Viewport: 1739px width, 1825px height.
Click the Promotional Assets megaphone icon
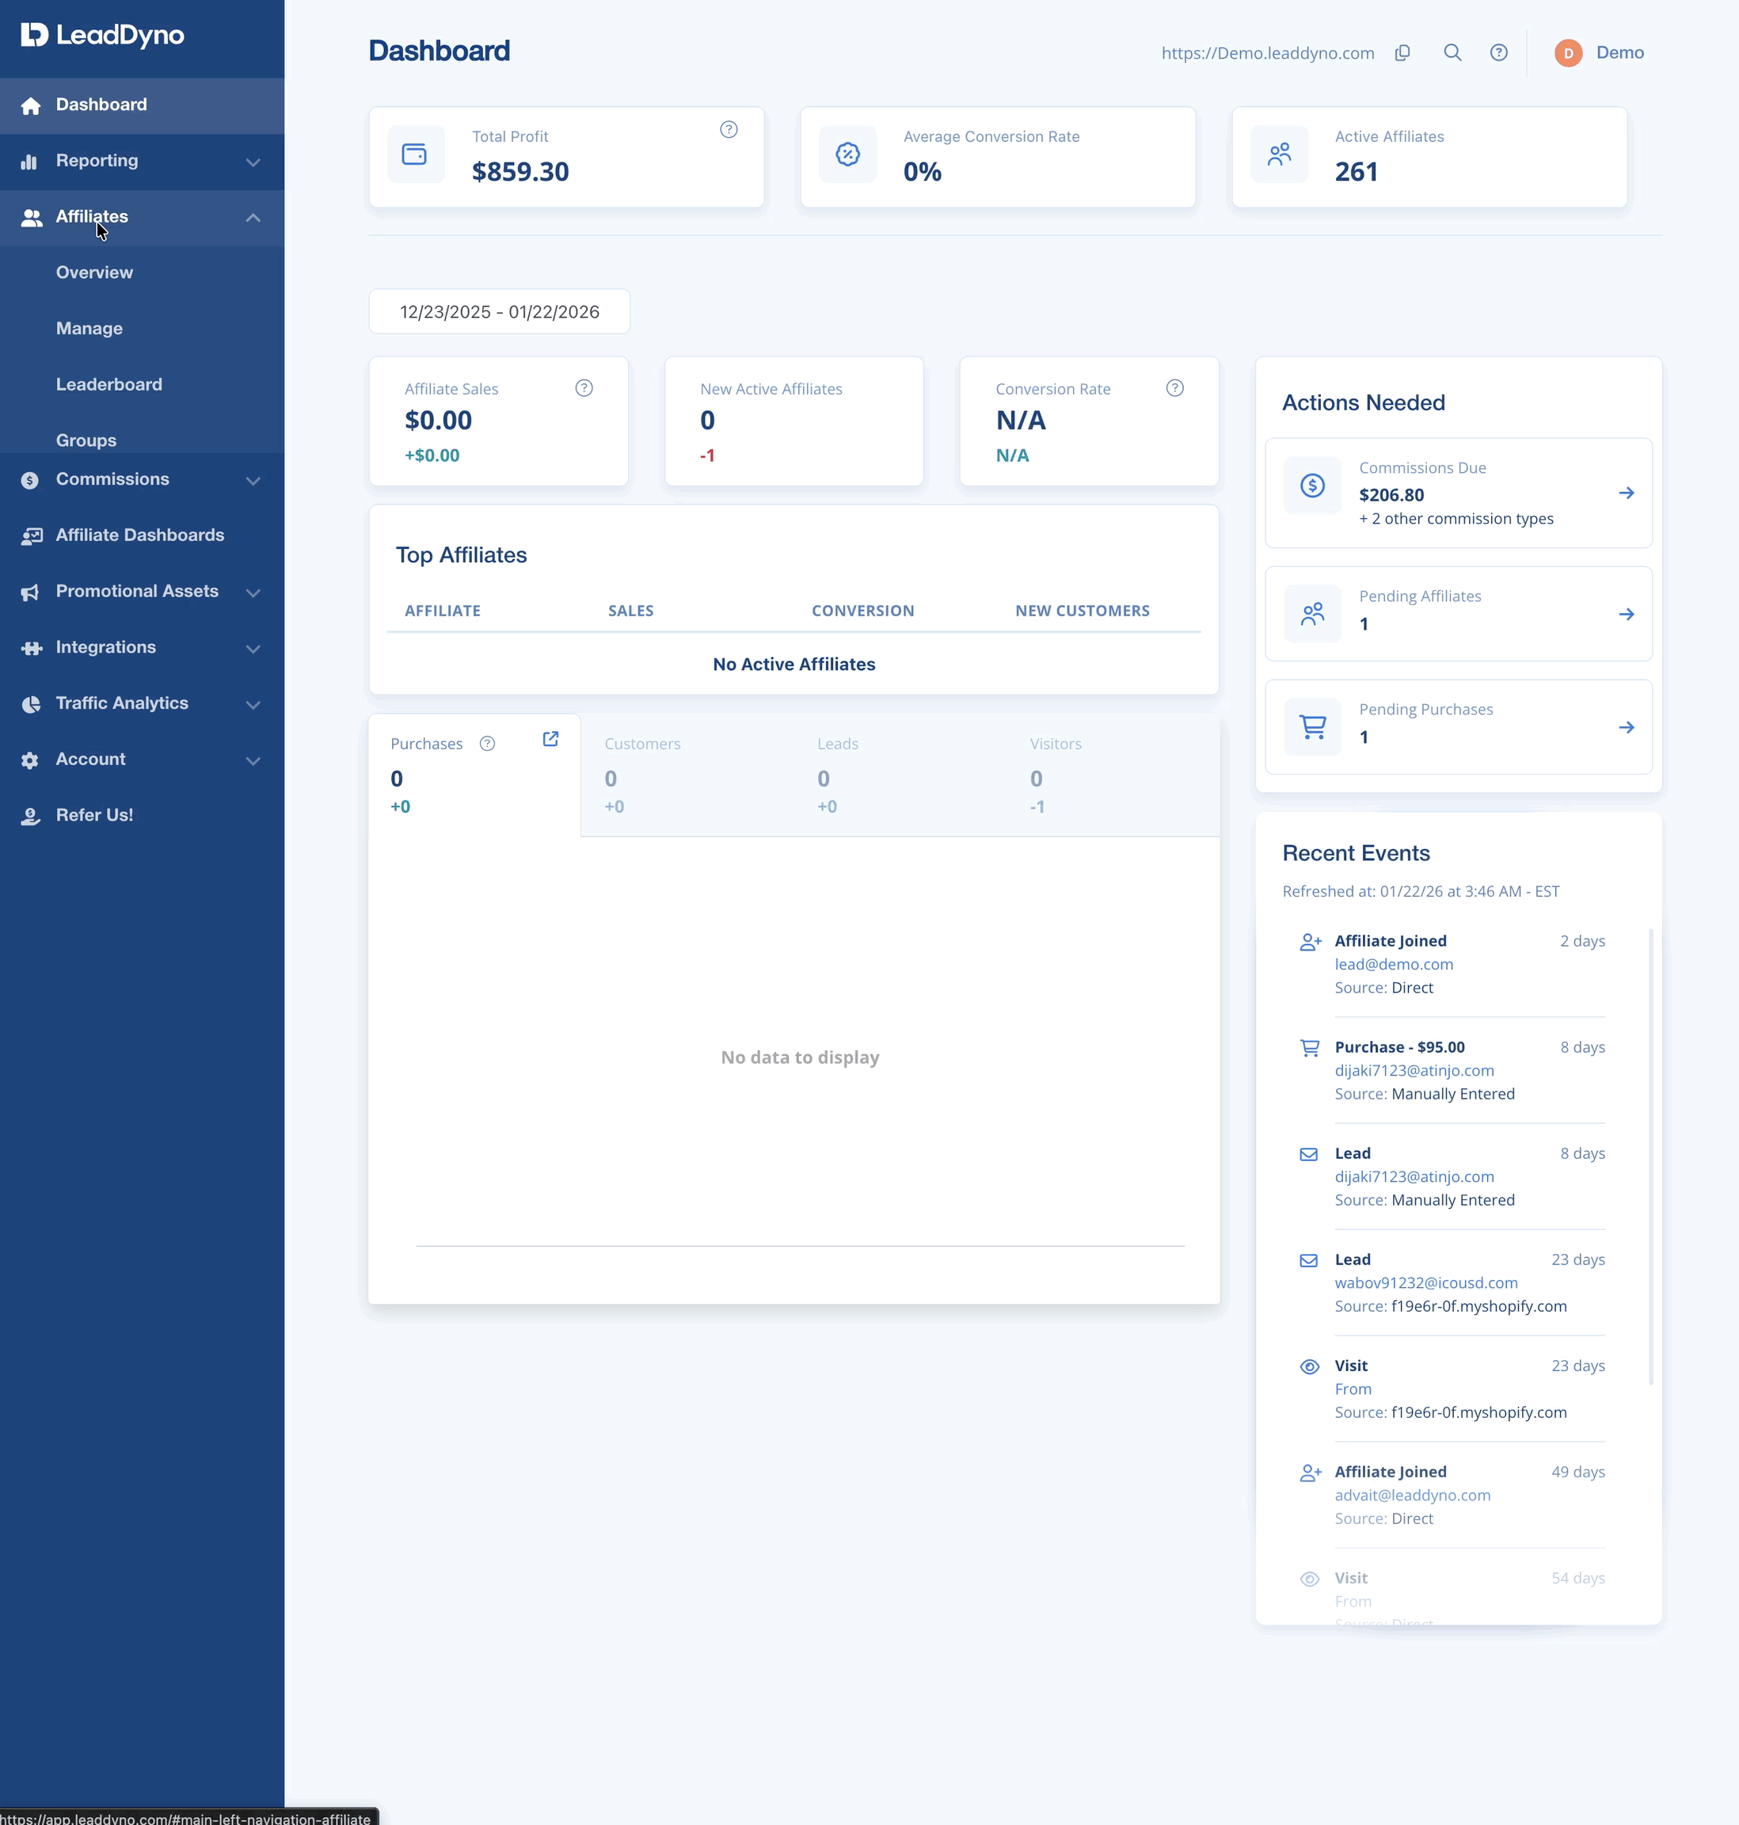coord(29,592)
